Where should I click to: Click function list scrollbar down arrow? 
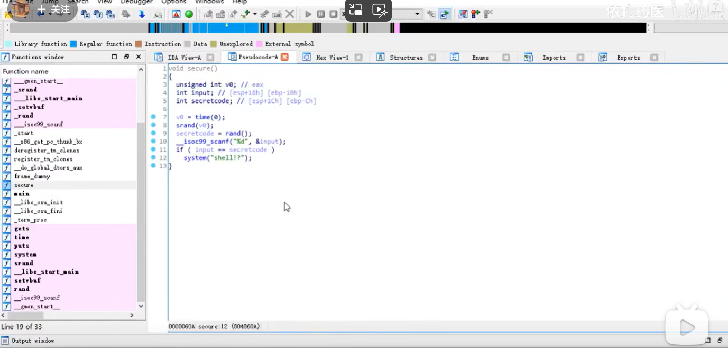141,306
